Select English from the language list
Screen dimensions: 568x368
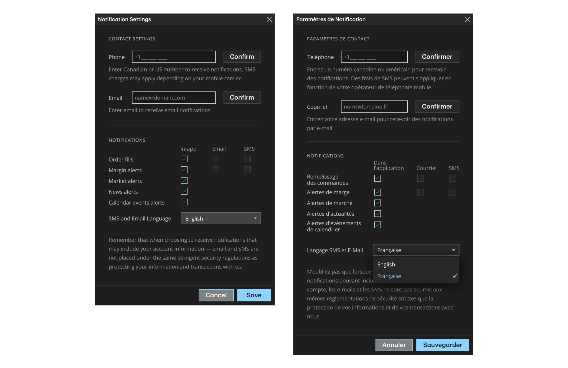point(386,264)
